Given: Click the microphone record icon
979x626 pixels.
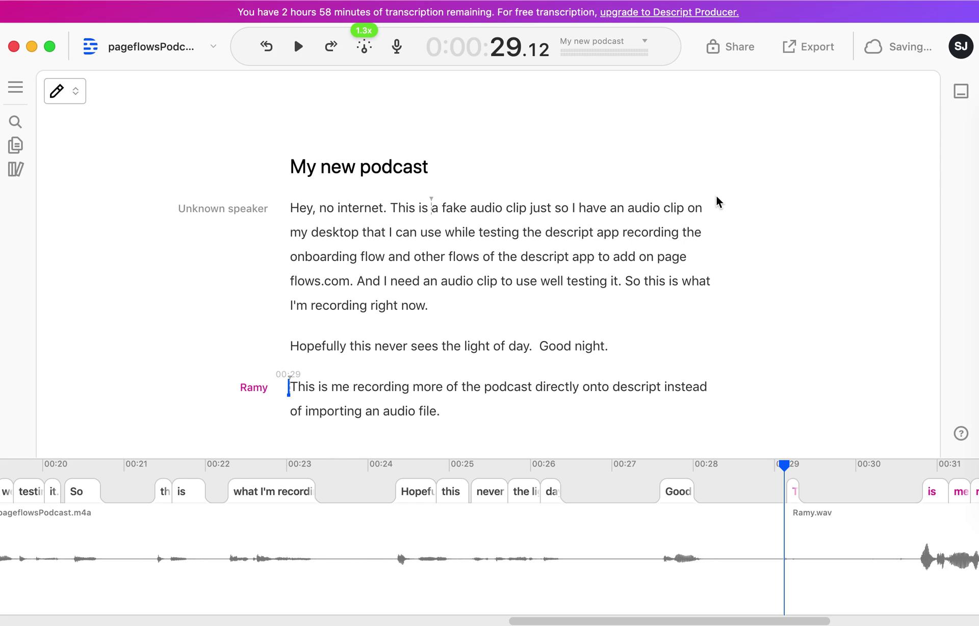Looking at the screenshot, I should (x=397, y=46).
